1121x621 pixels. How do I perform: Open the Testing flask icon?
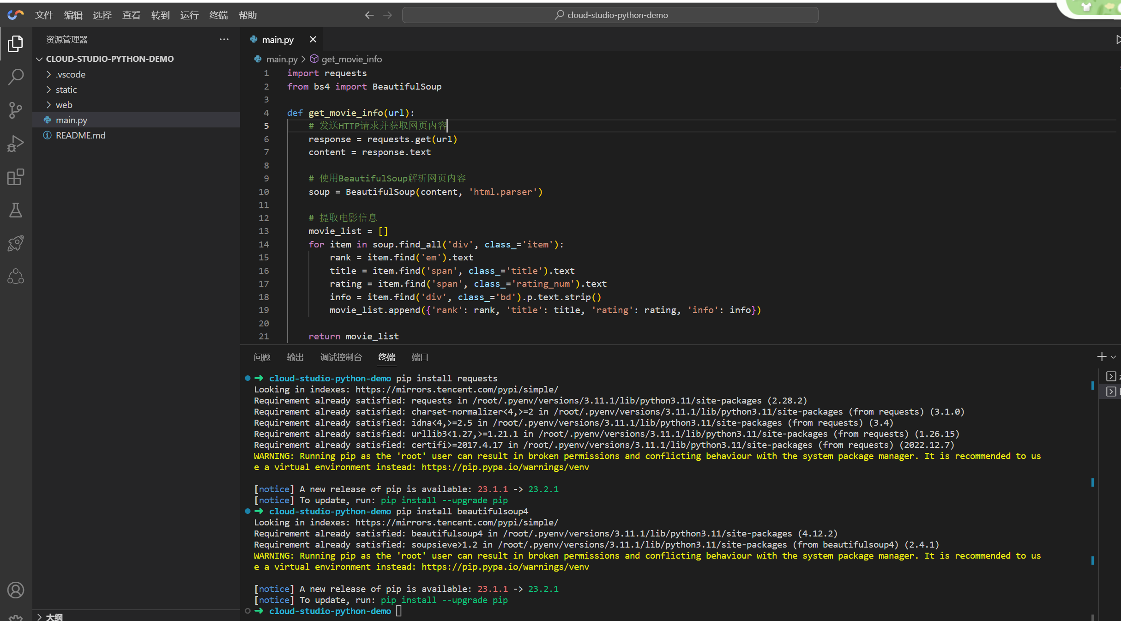(16, 210)
